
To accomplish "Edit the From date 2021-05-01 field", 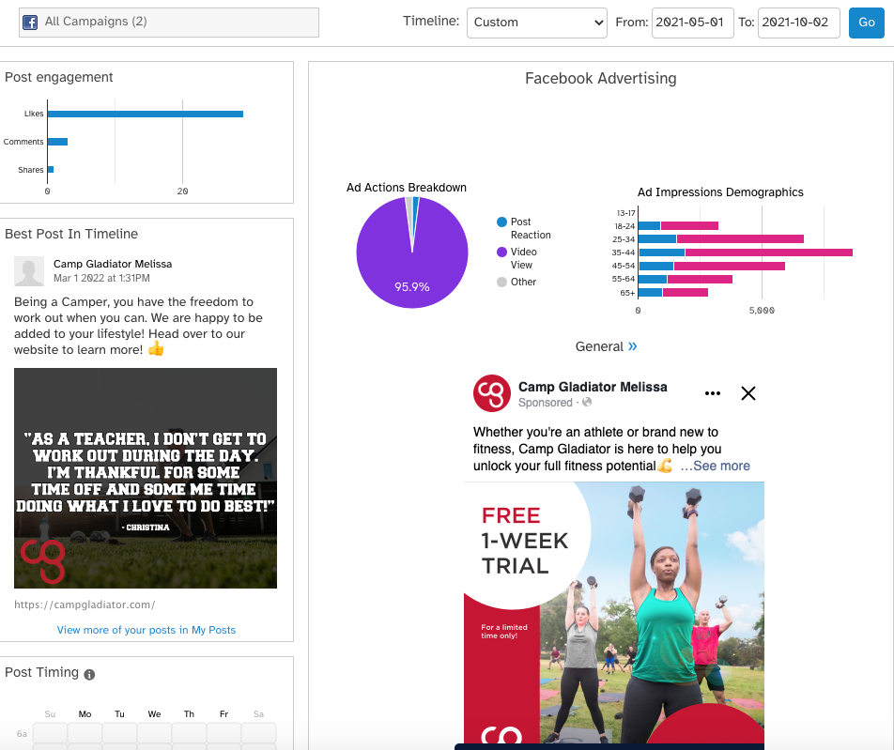I will coord(692,23).
